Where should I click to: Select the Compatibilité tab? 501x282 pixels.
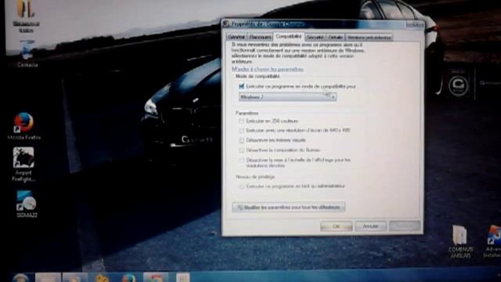289,36
